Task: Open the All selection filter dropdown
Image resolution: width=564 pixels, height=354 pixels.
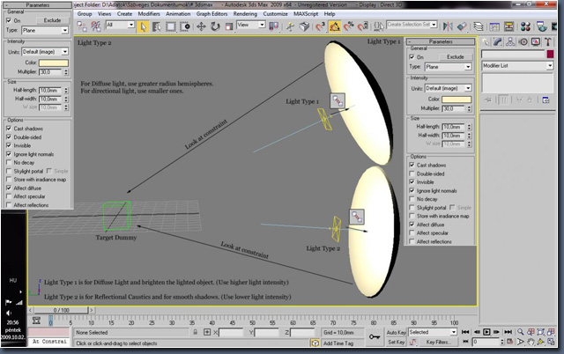Action: tap(120, 25)
